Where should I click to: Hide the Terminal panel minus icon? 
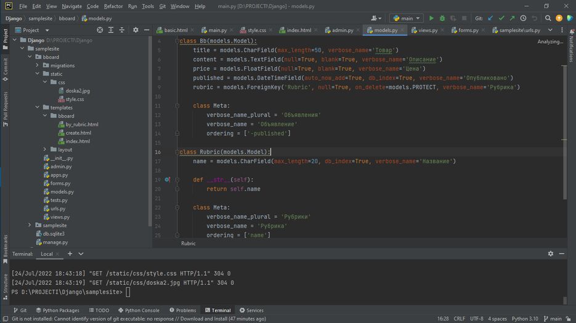click(x=562, y=253)
